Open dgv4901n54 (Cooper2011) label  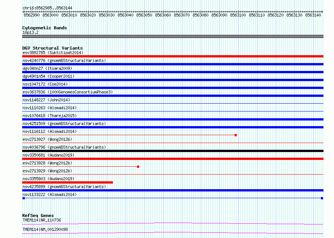coord(48,76)
